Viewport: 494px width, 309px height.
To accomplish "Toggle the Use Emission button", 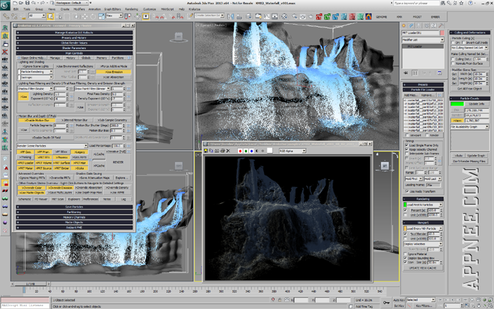I will pyautogui.click(x=114, y=72).
